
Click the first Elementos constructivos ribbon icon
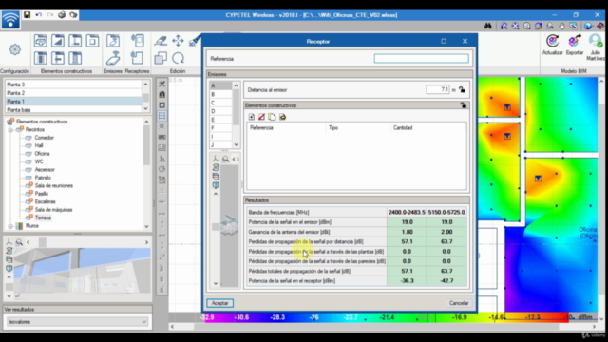(40, 41)
